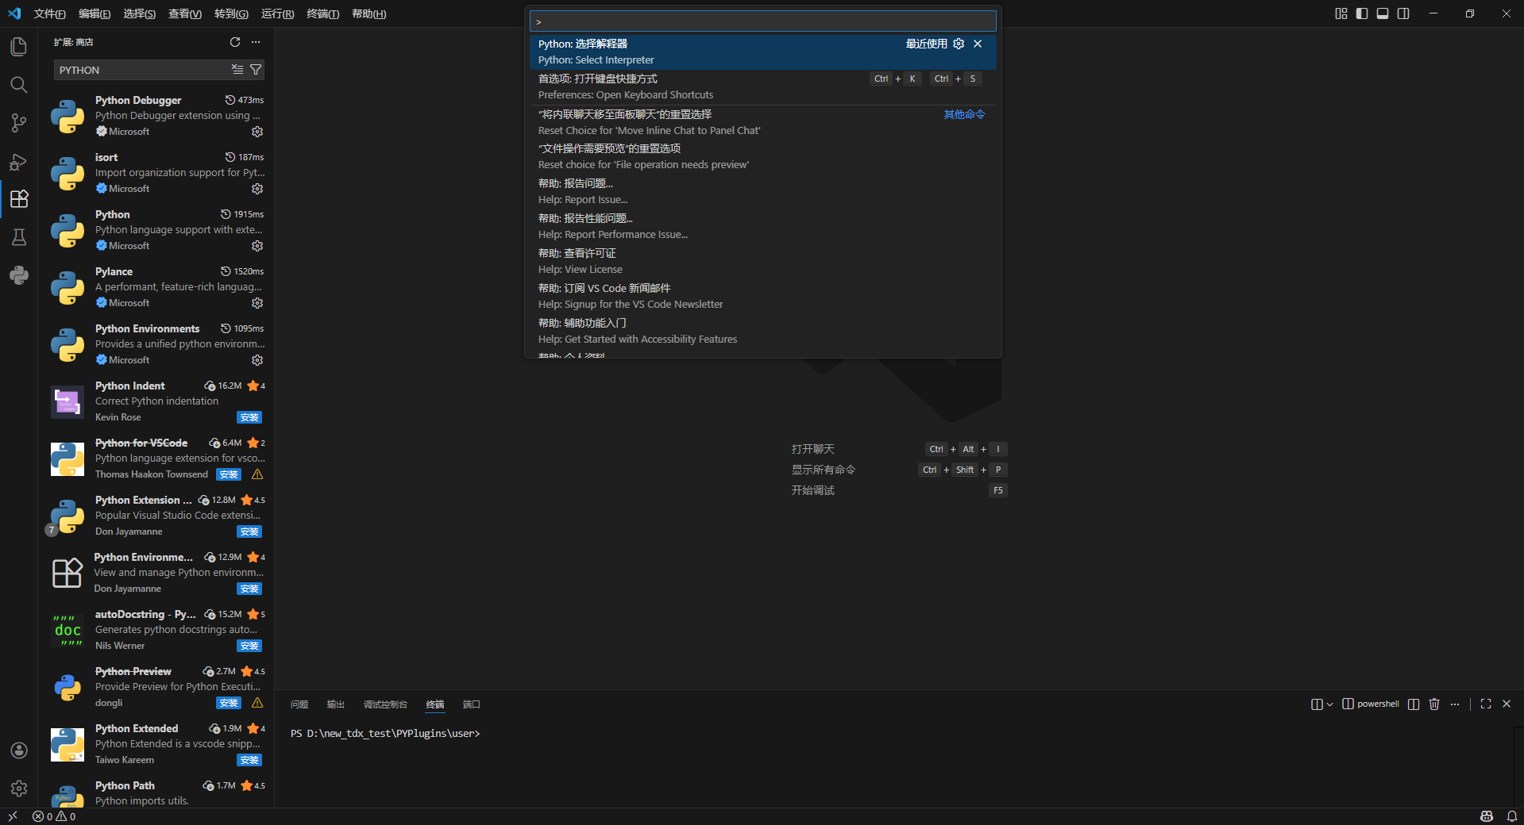
Task: Click the command palette input field
Action: pyautogui.click(x=762, y=21)
